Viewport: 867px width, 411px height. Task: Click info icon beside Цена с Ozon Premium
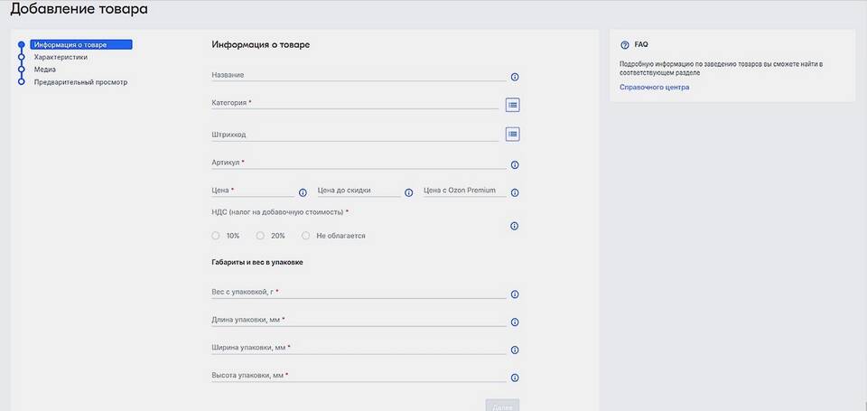[515, 192]
